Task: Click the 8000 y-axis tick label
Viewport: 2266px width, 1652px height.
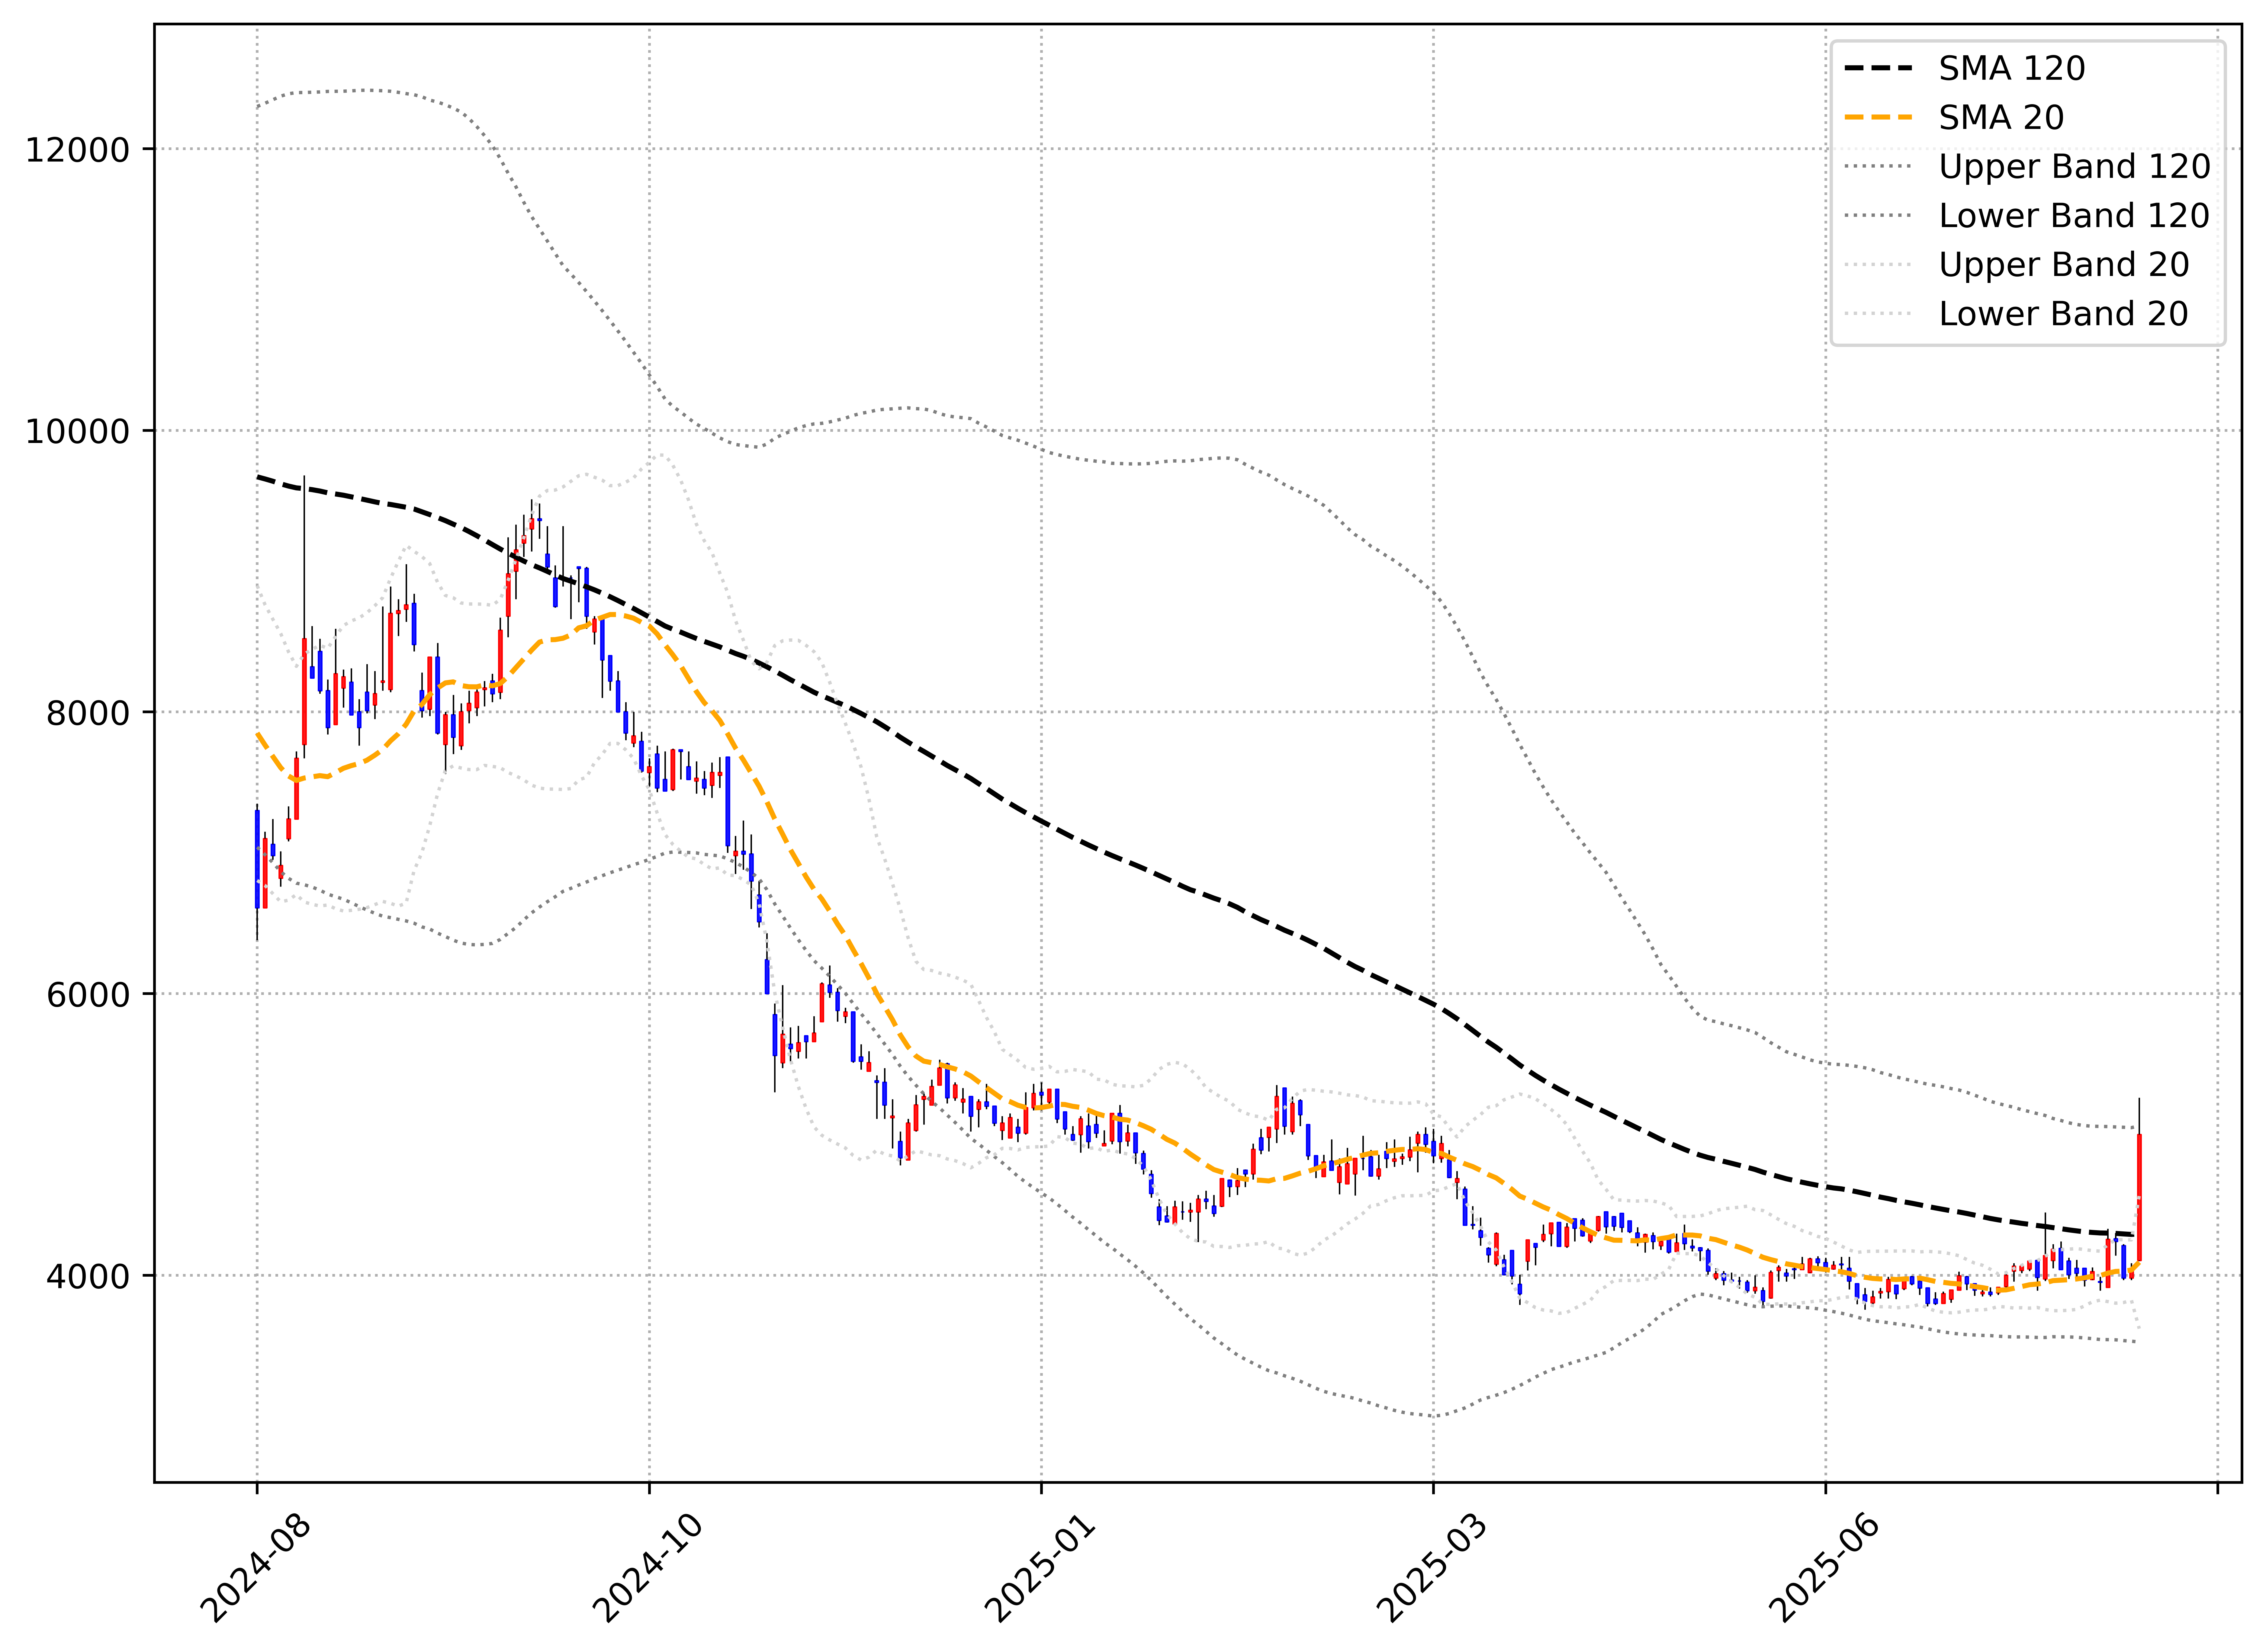Action: [88, 713]
